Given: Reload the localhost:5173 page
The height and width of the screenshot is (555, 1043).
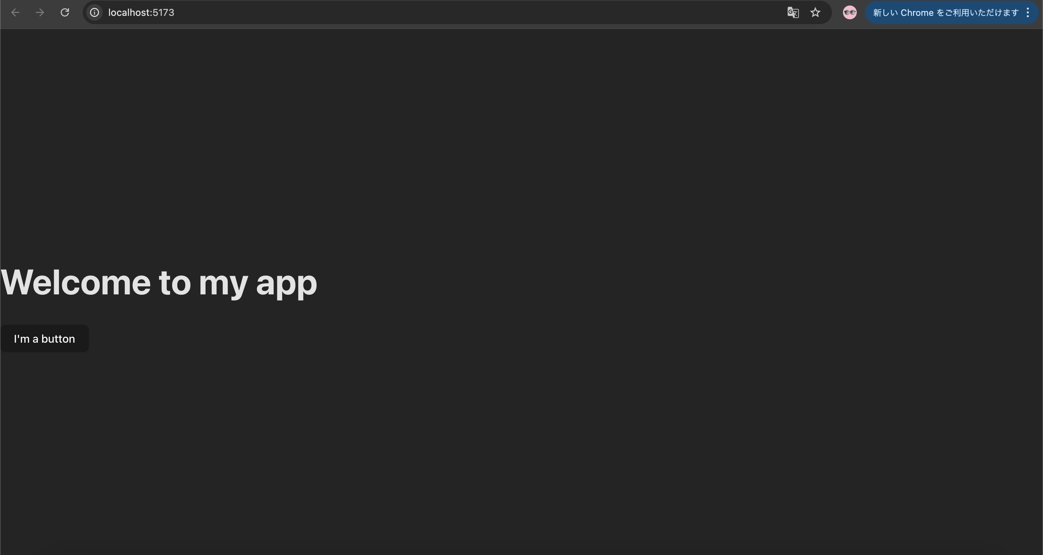Looking at the screenshot, I should [65, 12].
